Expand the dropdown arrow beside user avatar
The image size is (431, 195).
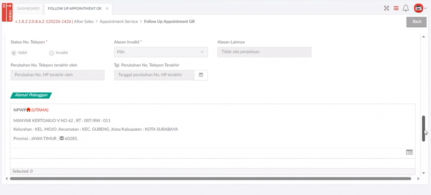425,8
